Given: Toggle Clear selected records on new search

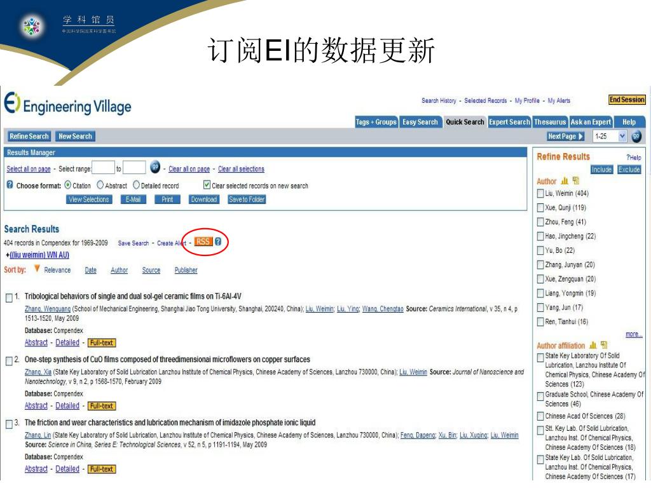Looking at the screenshot, I should coord(207,185).
